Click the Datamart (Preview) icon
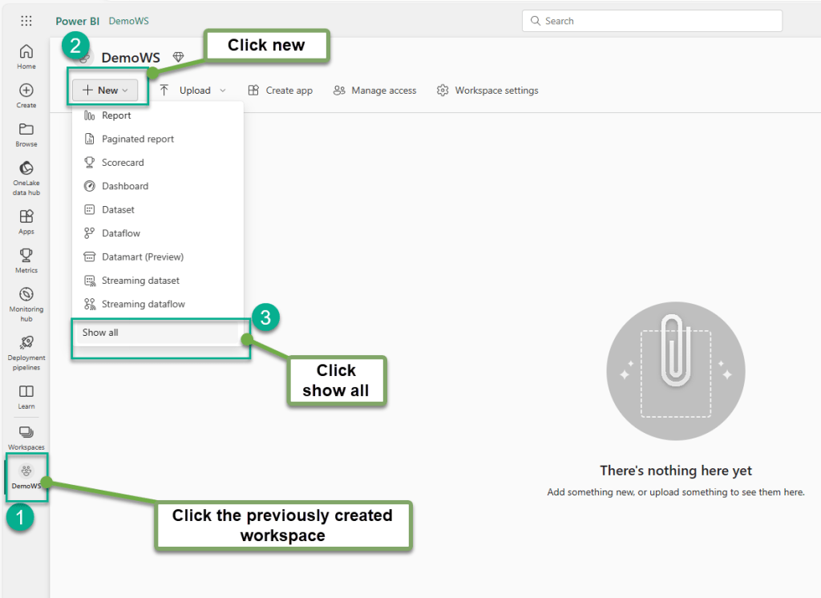The height and width of the screenshot is (598, 821). (90, 257)
